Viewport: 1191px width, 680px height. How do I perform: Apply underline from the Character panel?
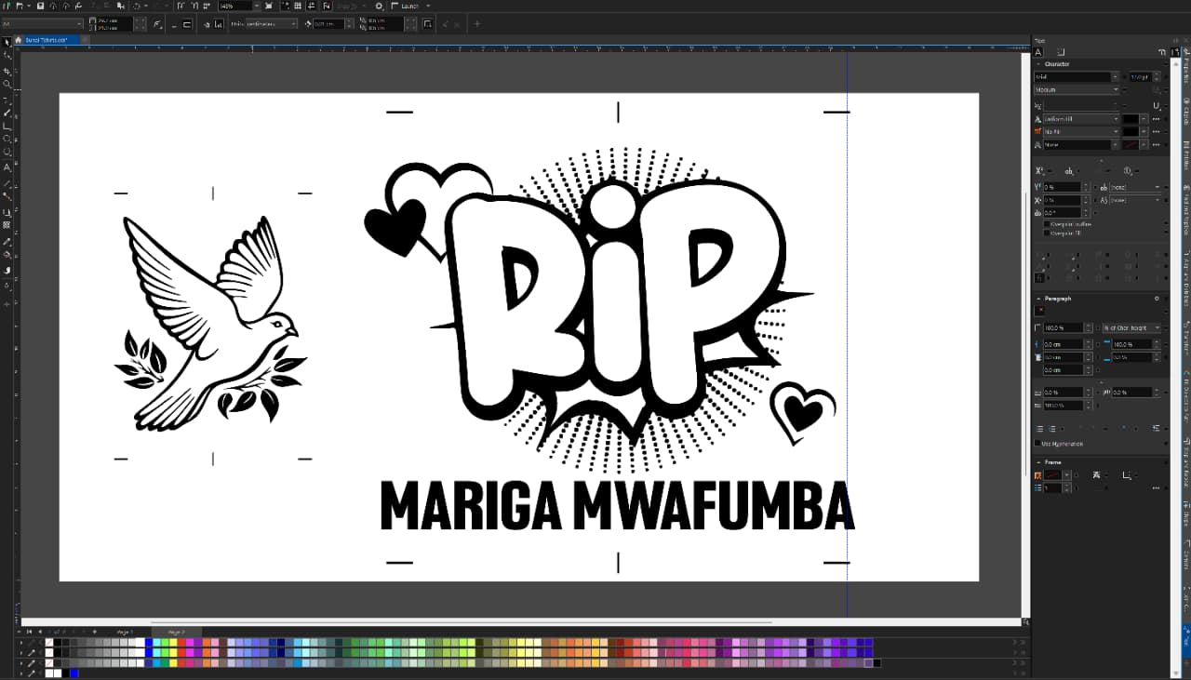tap(1157, 104)
